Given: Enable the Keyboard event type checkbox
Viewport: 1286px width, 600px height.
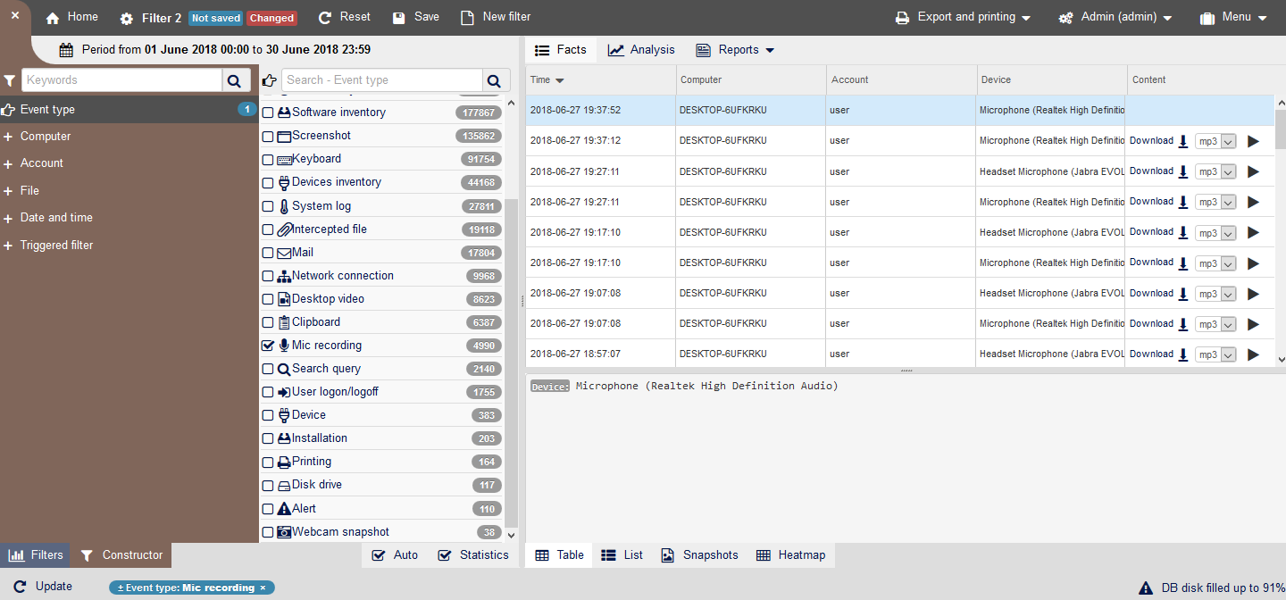Looking at the screenshot, I should (x=268, y=160).
